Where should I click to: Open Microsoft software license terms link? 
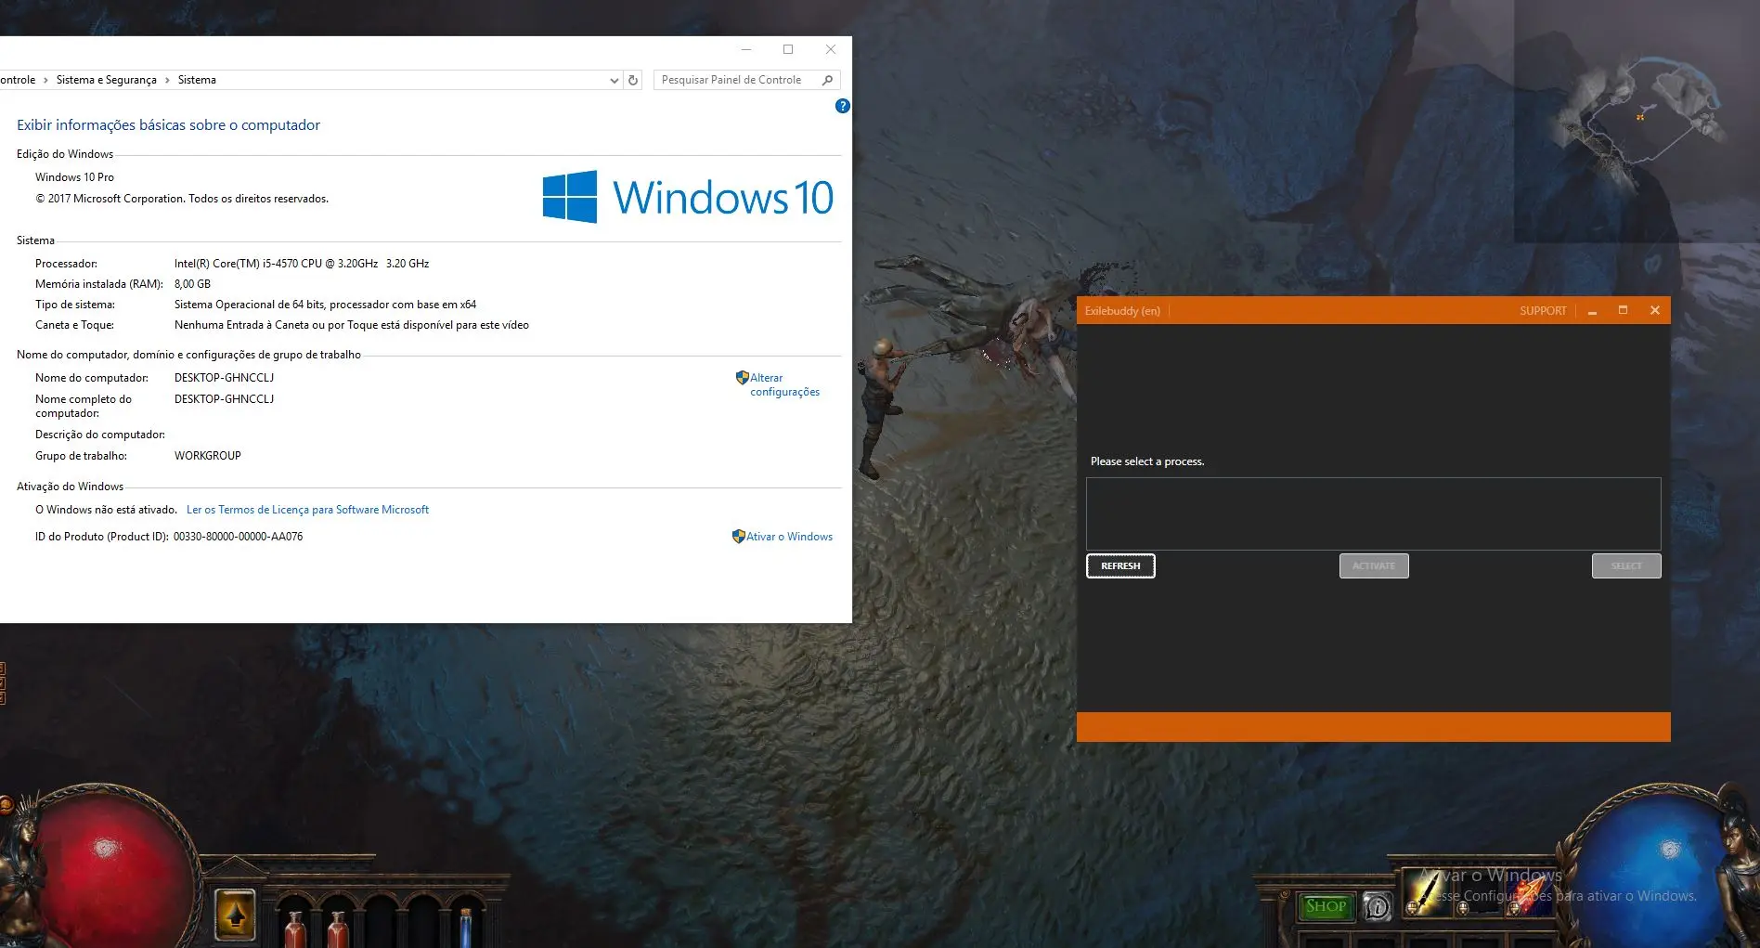point(307,510)
